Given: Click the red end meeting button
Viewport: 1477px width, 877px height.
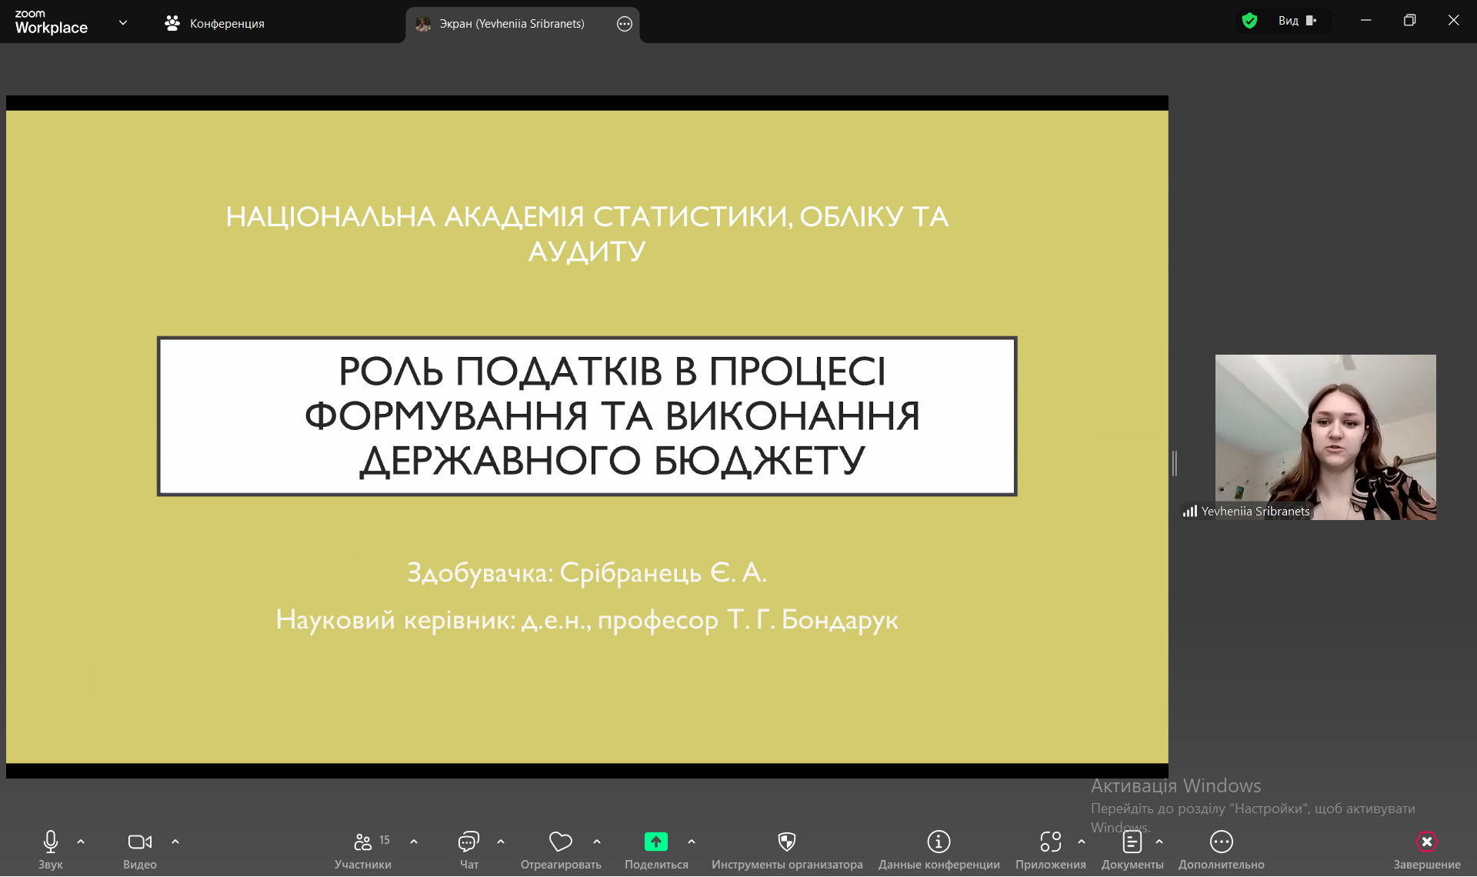Looking at the screenshot, I should point(1426,842).
